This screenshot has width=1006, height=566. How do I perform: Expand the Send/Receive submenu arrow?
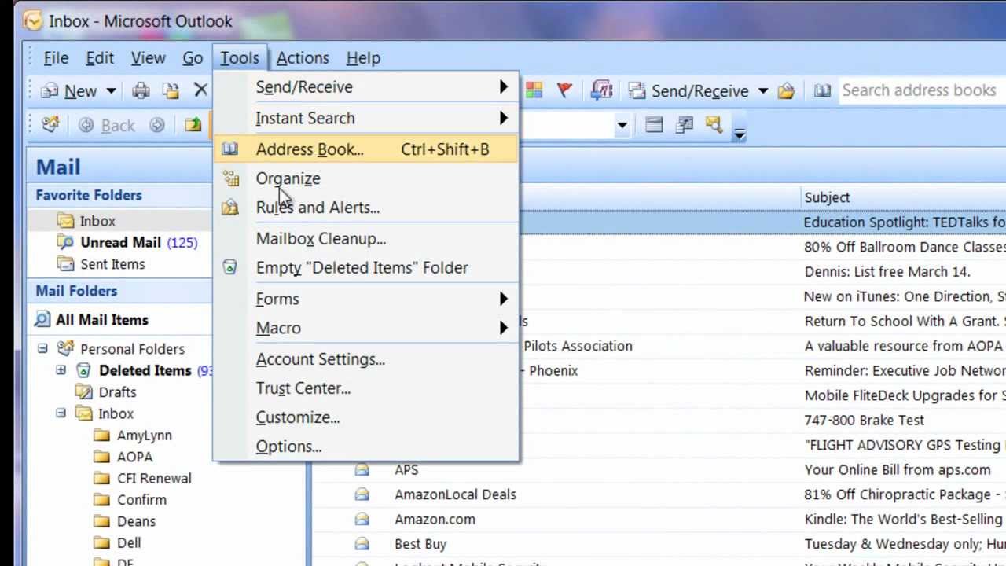[503, 87]
